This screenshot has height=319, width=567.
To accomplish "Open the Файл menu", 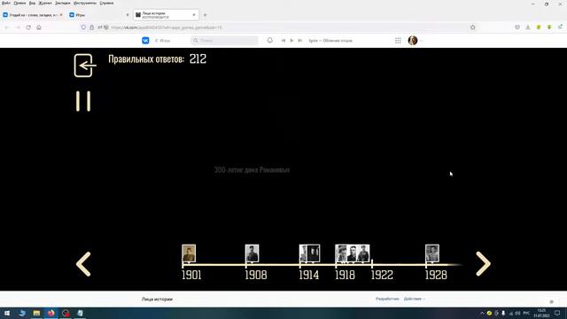I will (6, 3).
